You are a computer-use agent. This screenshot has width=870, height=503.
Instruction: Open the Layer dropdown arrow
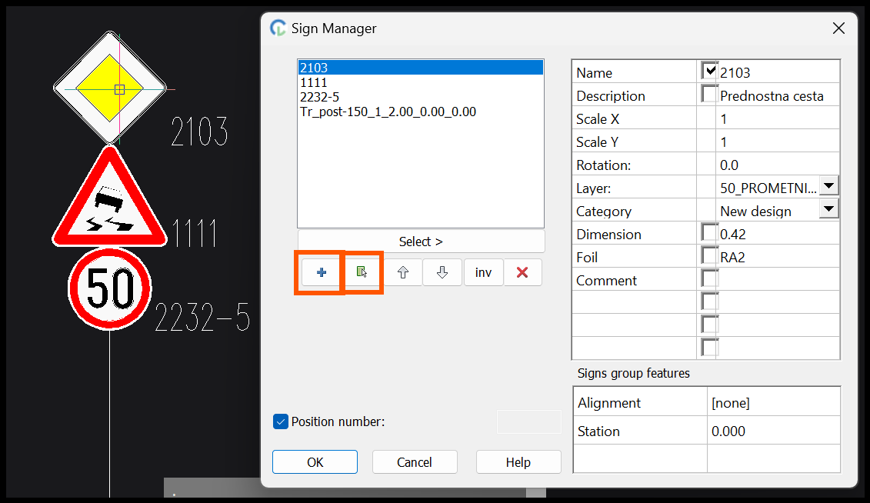point(828,186)
